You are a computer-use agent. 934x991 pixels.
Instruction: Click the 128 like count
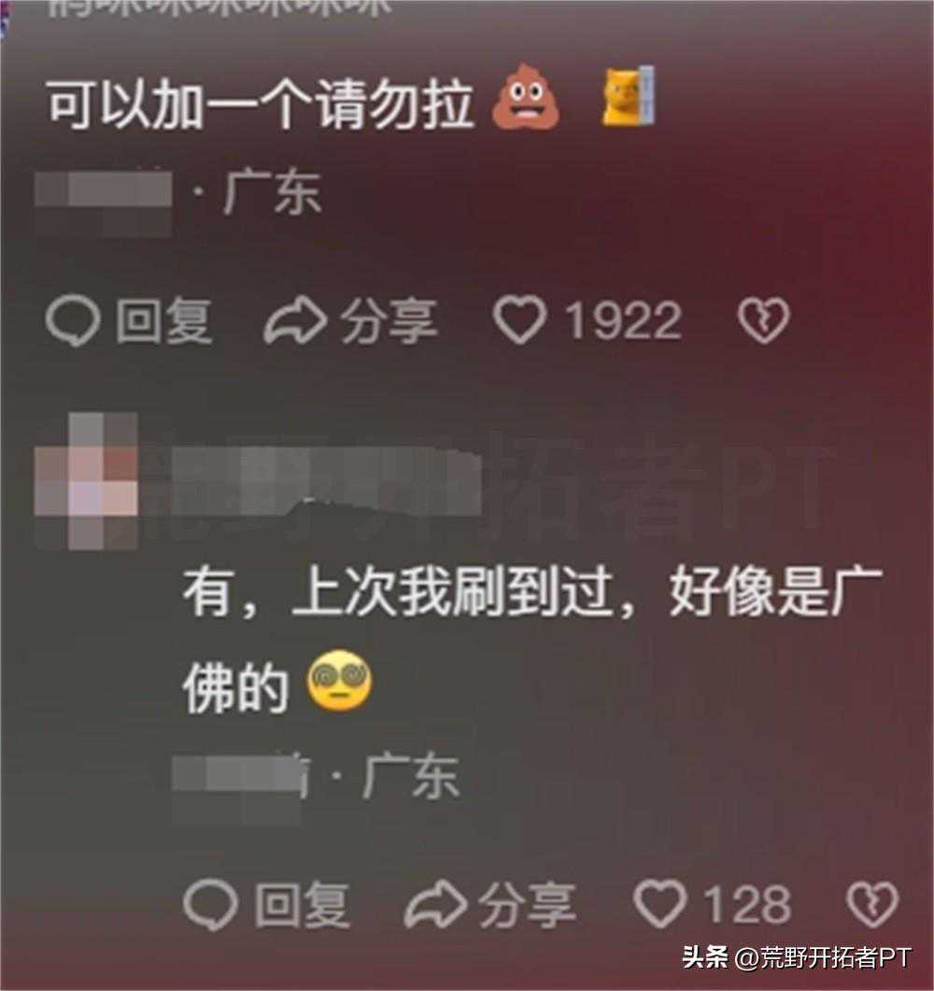[x=747, y=904]
